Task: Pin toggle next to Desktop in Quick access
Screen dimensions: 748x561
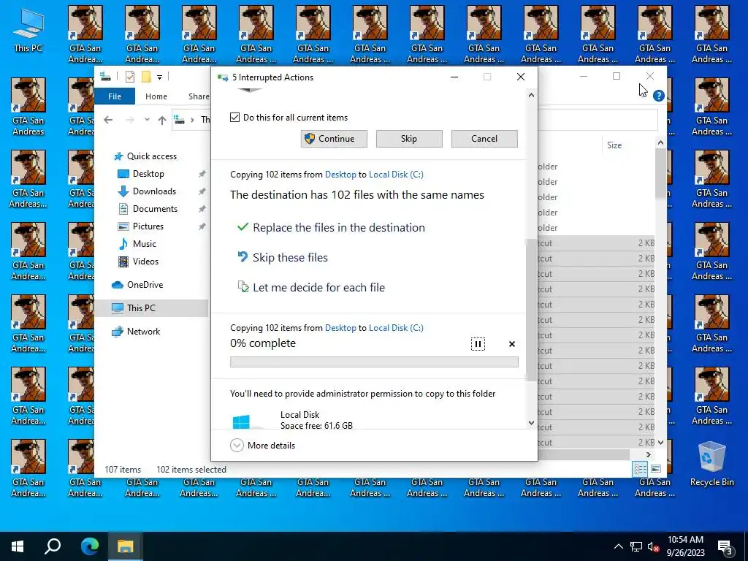Action: tap(202, 174)
